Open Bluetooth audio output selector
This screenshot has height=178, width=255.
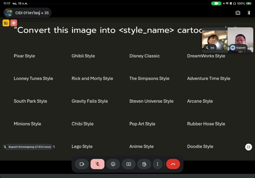249,13
